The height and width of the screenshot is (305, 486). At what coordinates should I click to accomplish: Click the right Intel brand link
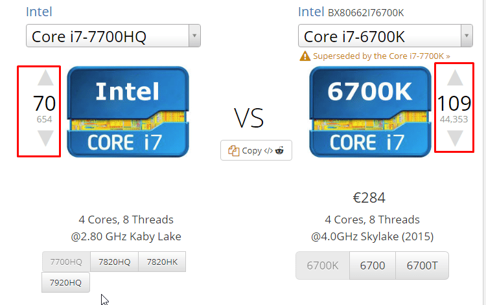(311, 12)
